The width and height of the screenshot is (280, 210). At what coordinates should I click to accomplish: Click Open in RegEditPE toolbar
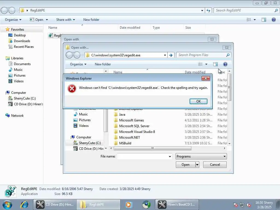click(x=37, y=20)
